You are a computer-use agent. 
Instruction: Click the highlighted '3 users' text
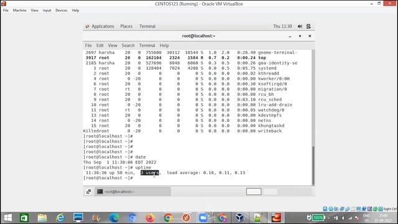(x=150, y=173)
